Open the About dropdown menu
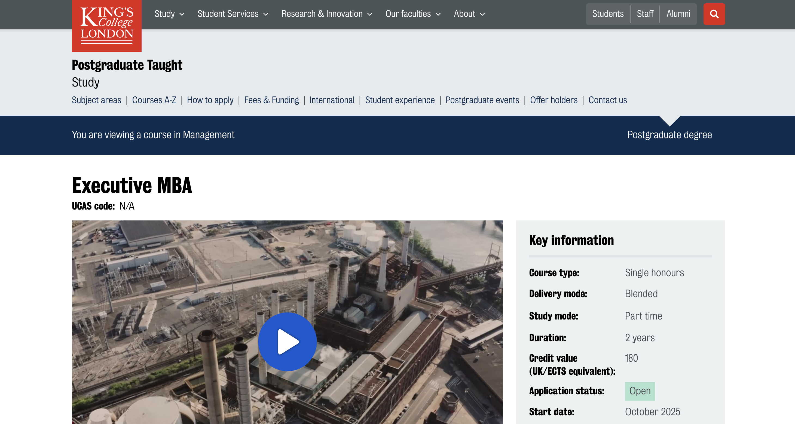The width and height of the screenshot is (795, 424). tap(469, 14)
